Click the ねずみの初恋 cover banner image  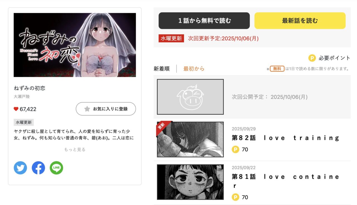pos(75,45)
